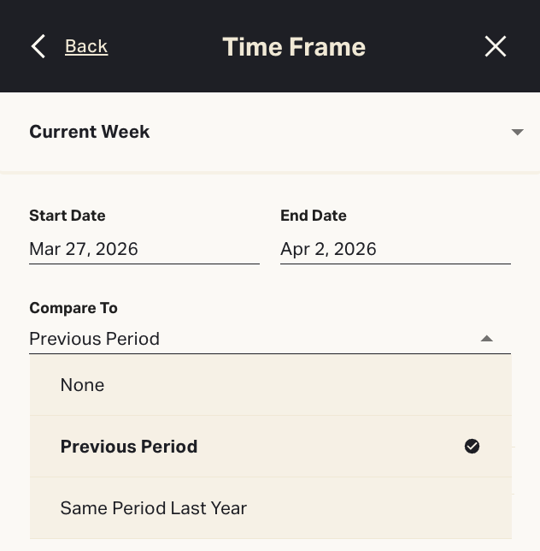Click the Compare To label
540x551 pixels.
(x=73, y=308)
